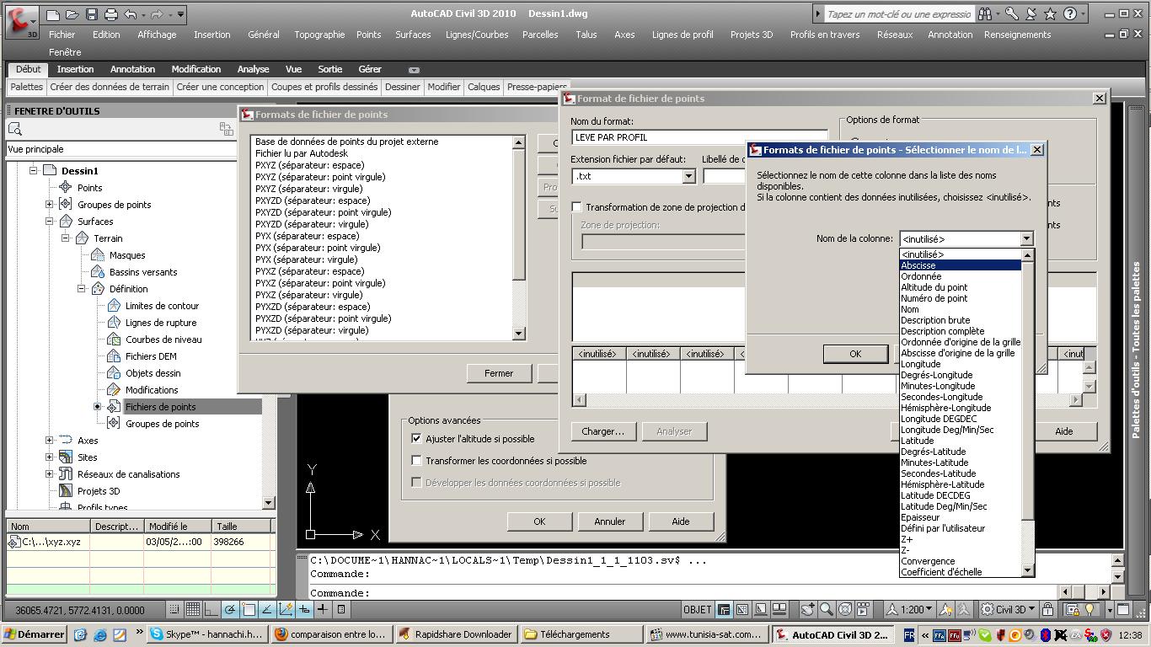Click the xyz.xyz file row
The width and height of the screenshot is (1151, 647).
[x=141, y=542]
